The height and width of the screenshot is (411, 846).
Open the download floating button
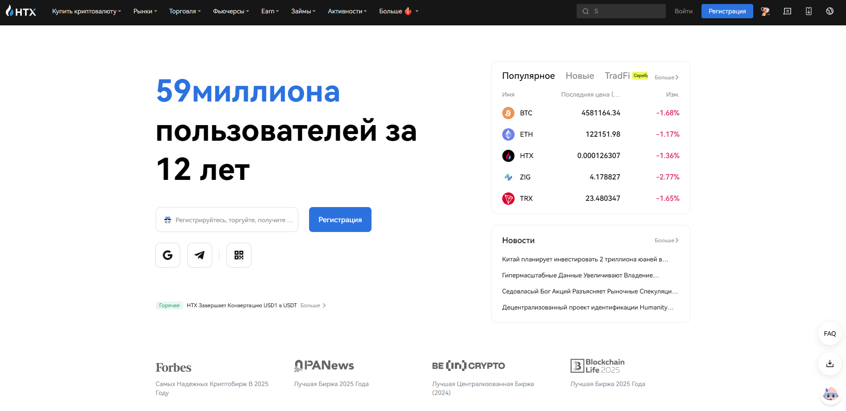[x=830, y=364]
